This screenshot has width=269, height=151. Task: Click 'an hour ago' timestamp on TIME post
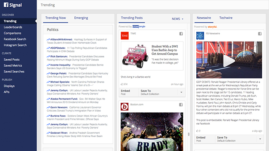pos(177,84)
